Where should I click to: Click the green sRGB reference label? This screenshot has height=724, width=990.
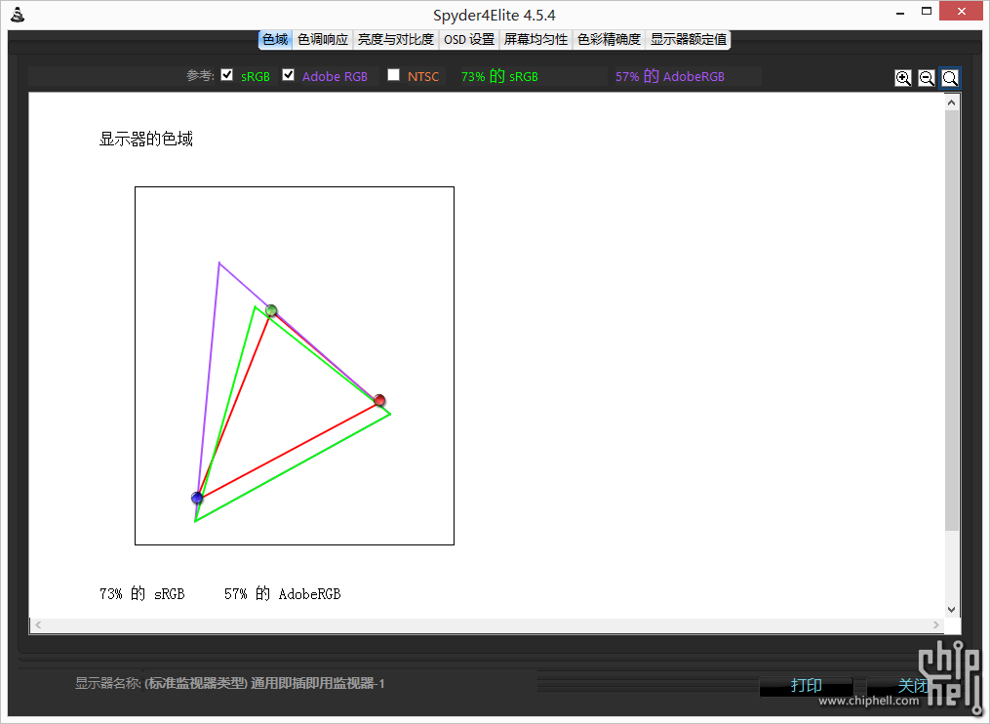click(256, 76)
